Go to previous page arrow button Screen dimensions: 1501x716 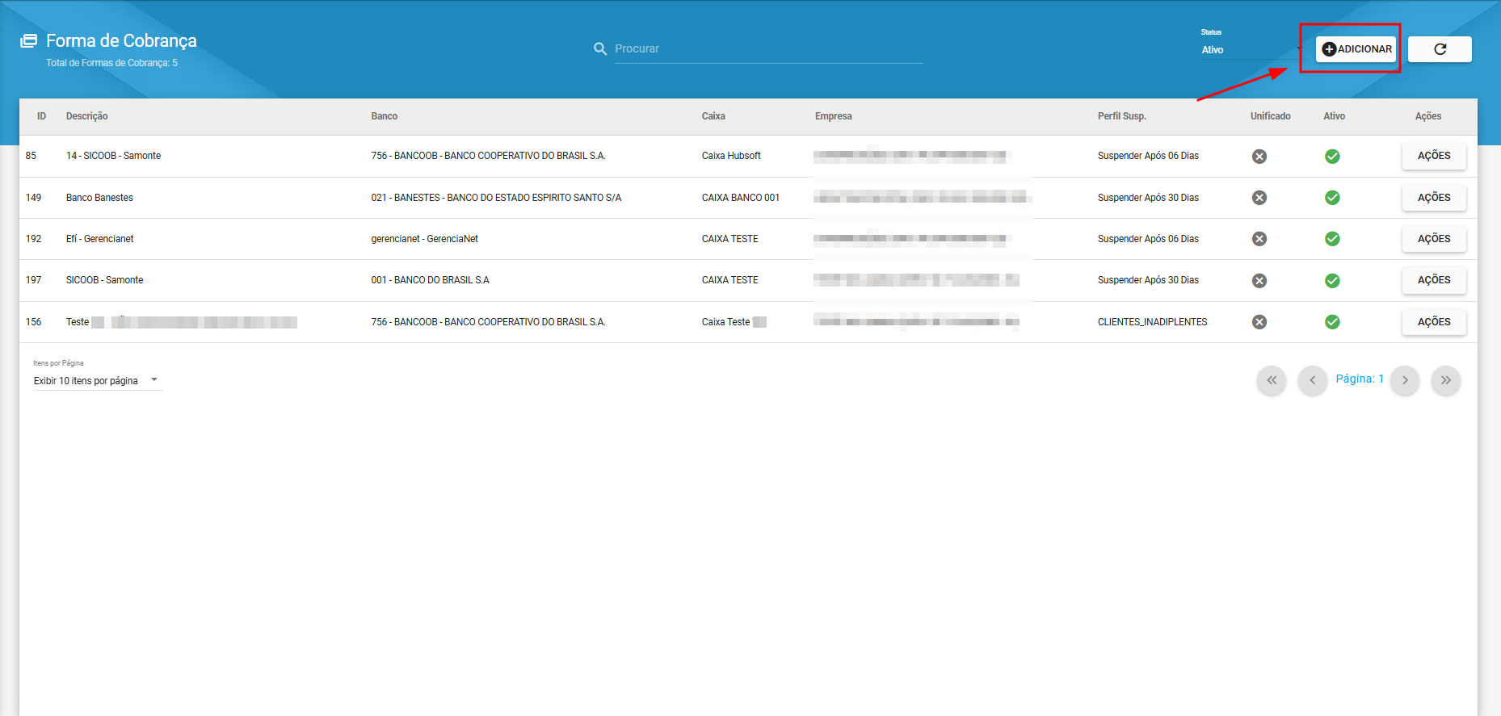click(1312, 380)
